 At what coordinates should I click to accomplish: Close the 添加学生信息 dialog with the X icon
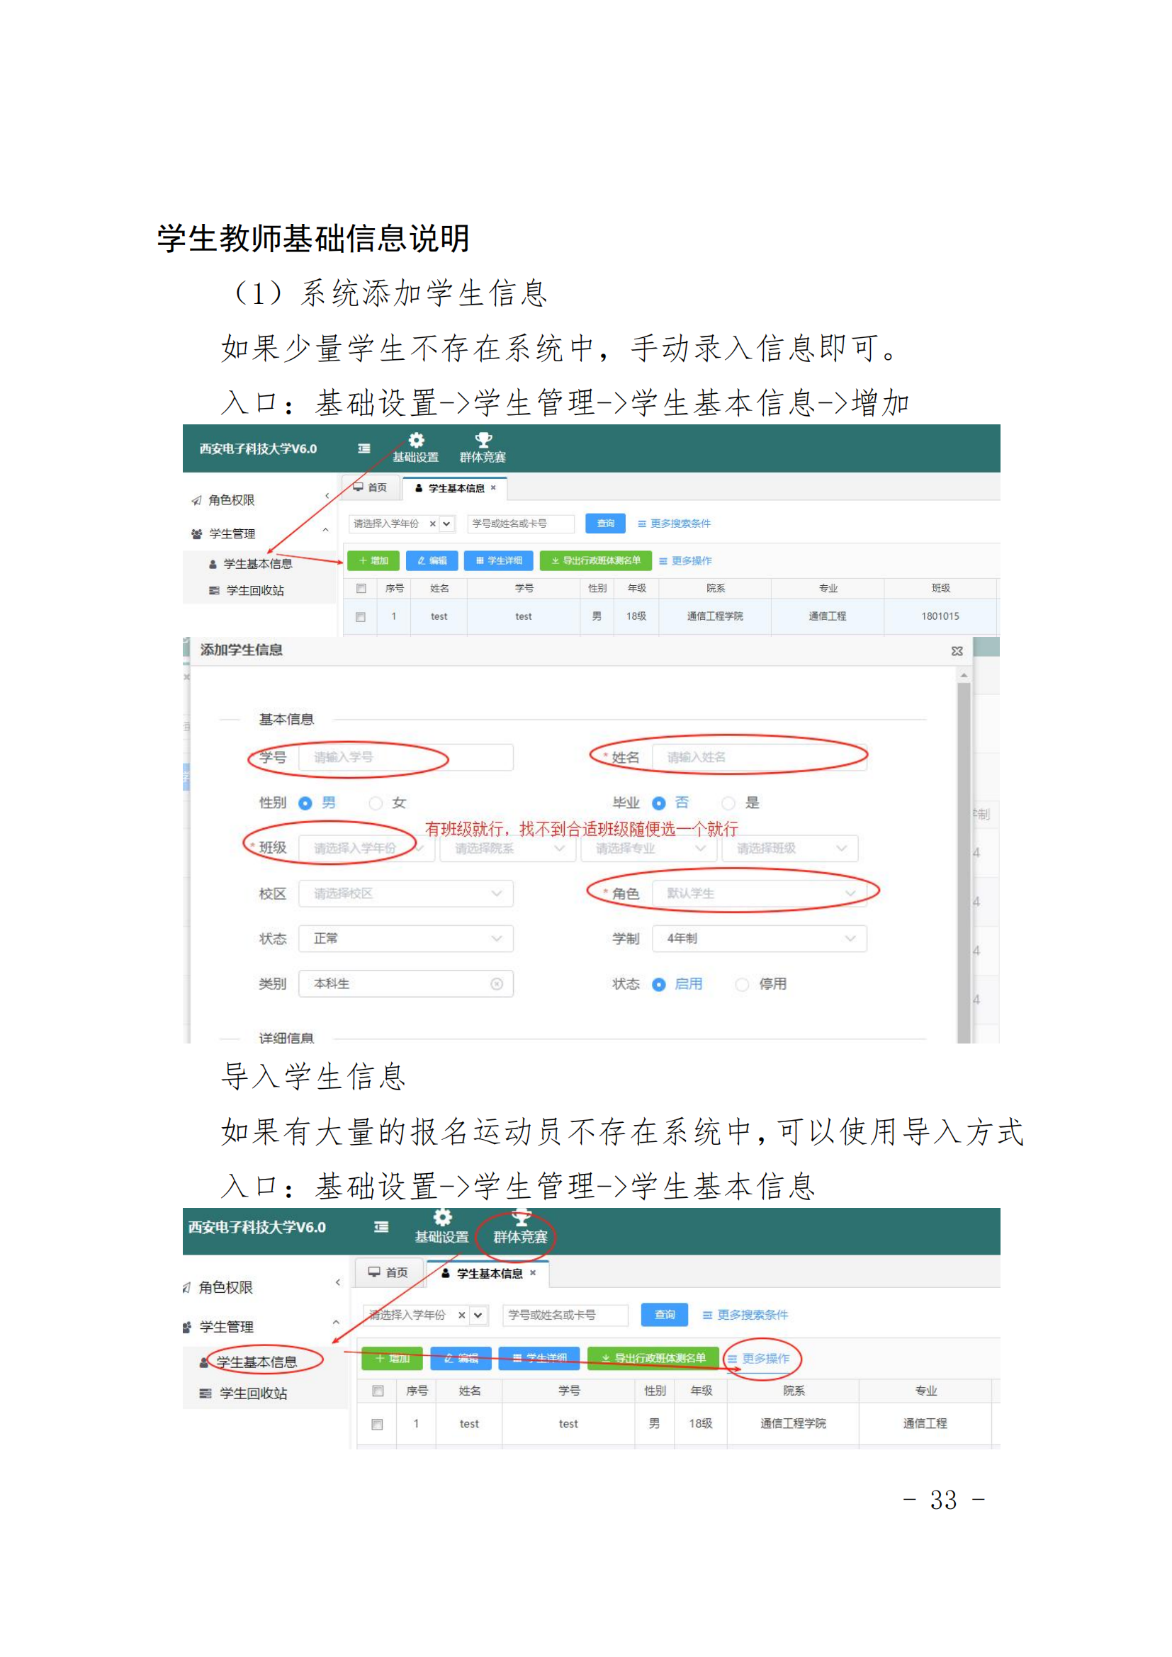[957, 651]
